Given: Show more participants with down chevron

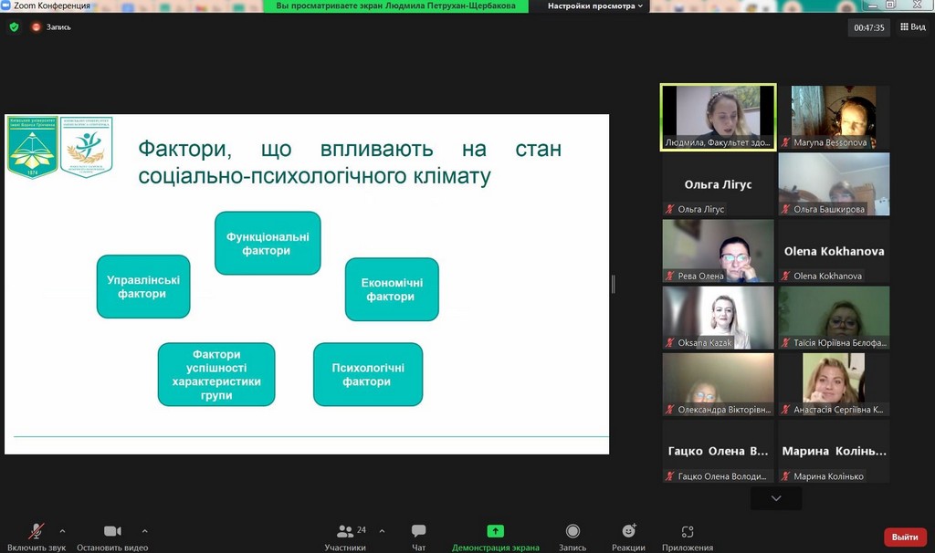Looking at the screenshot, I should (776, 498).
